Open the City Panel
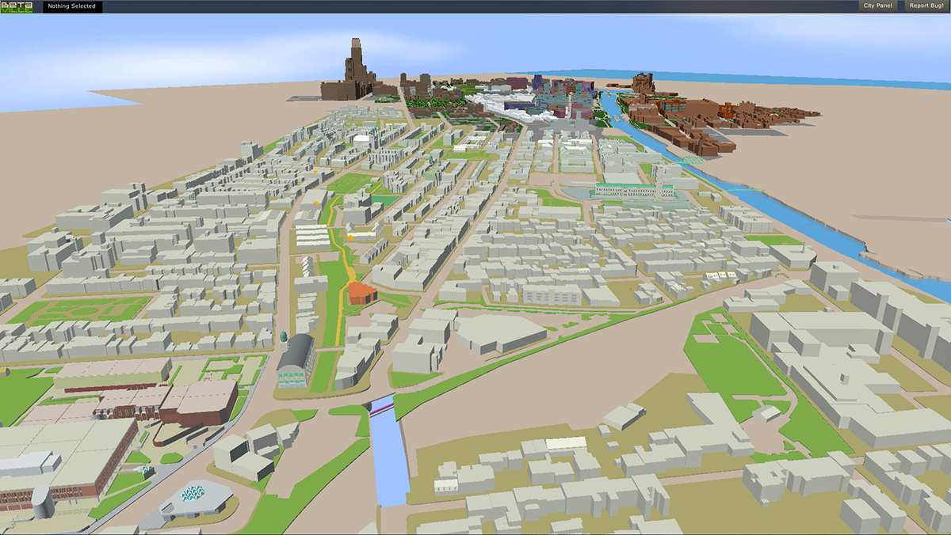951x535 pixels. pos(877,6)
